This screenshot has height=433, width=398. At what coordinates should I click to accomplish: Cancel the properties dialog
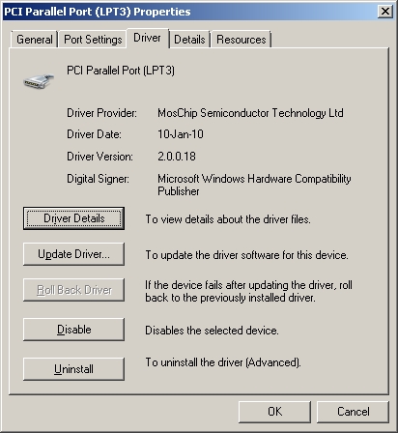point(354,412)
